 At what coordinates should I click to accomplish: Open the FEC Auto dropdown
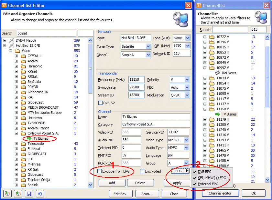tap(187, 87)
